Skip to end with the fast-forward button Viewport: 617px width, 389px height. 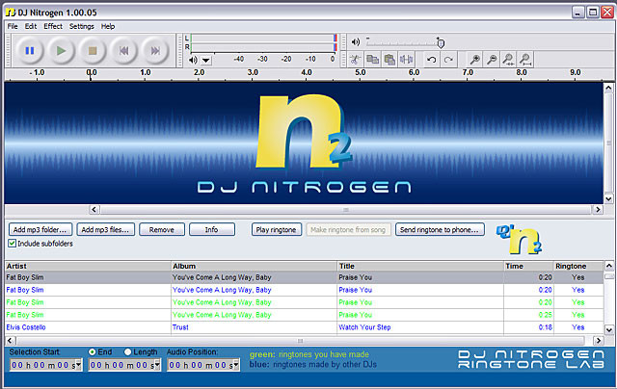(155, 51)
